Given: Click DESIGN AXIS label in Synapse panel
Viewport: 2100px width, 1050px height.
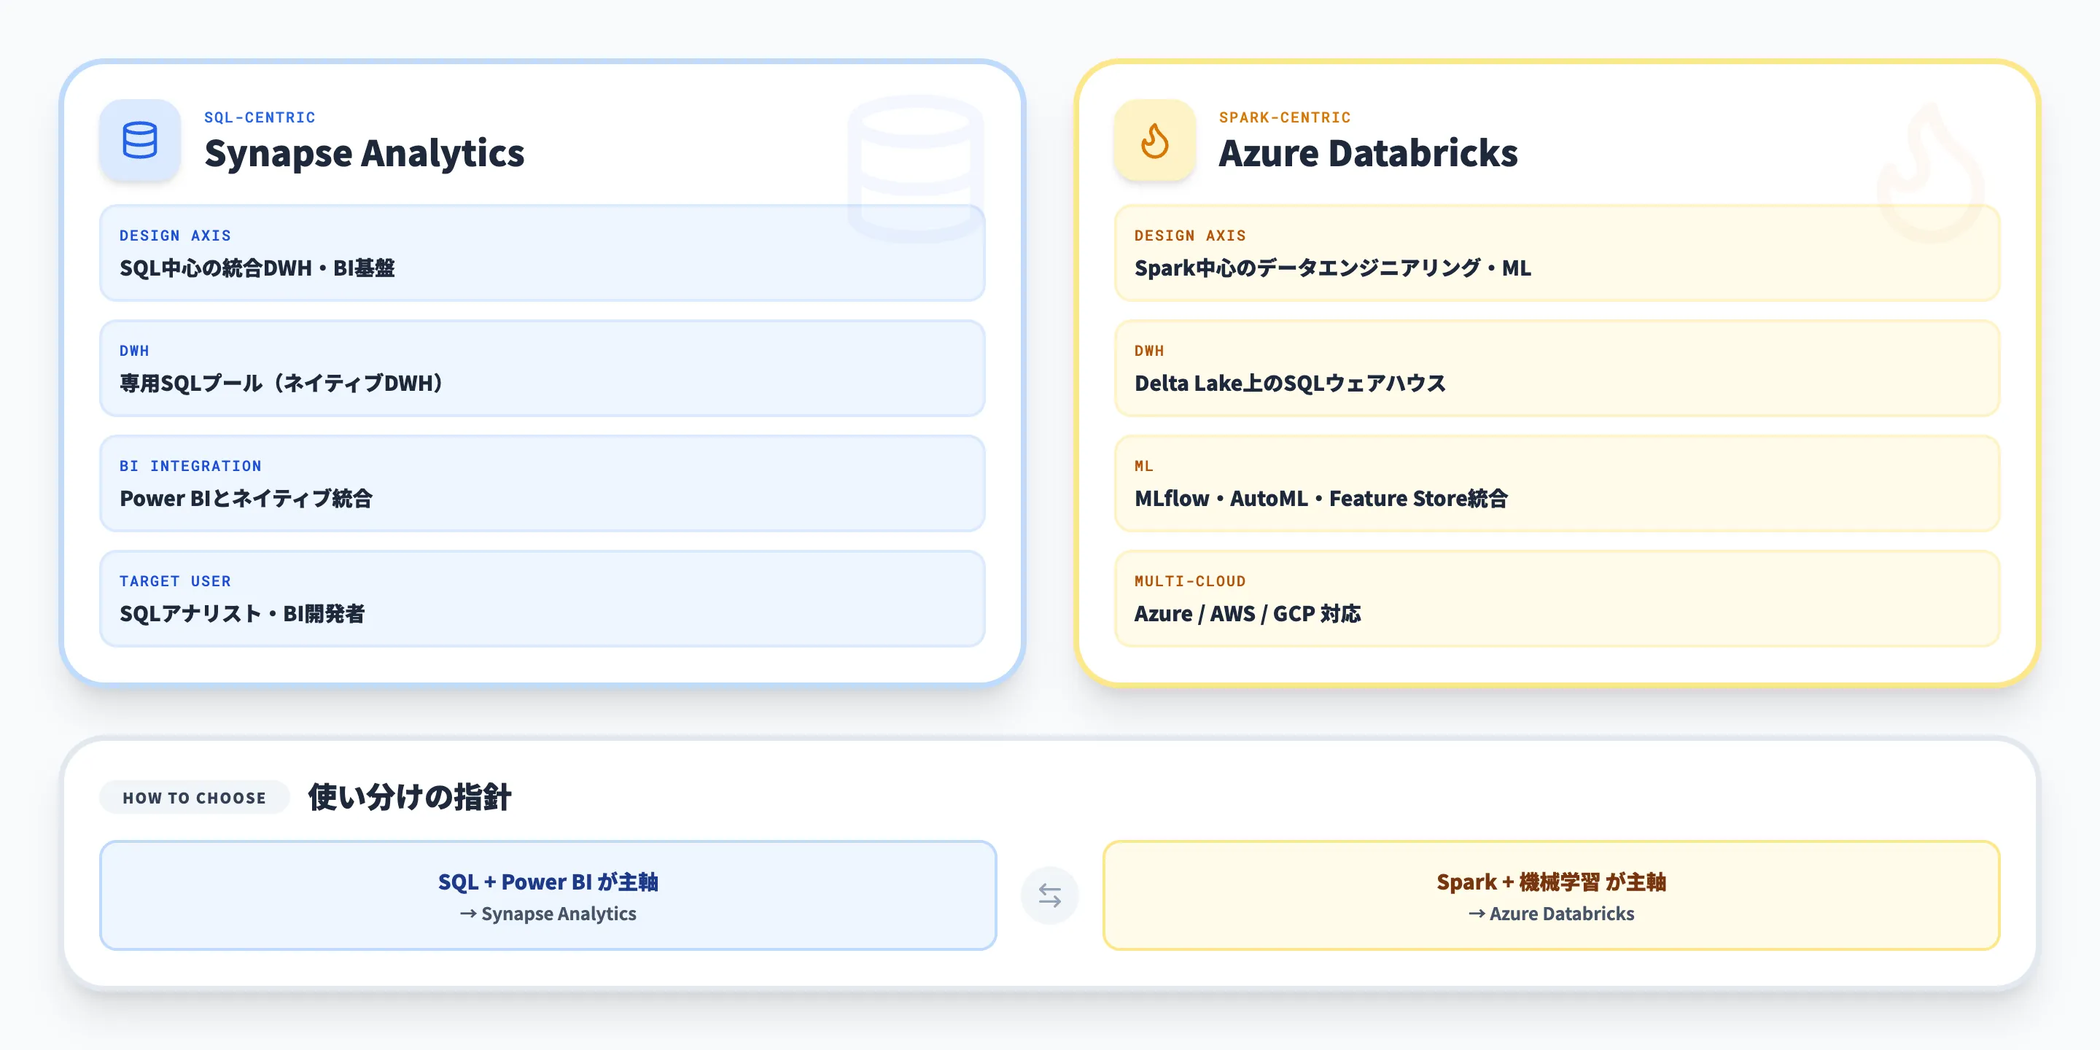Looking at the screenshot, I should click(x=175, y=236).
